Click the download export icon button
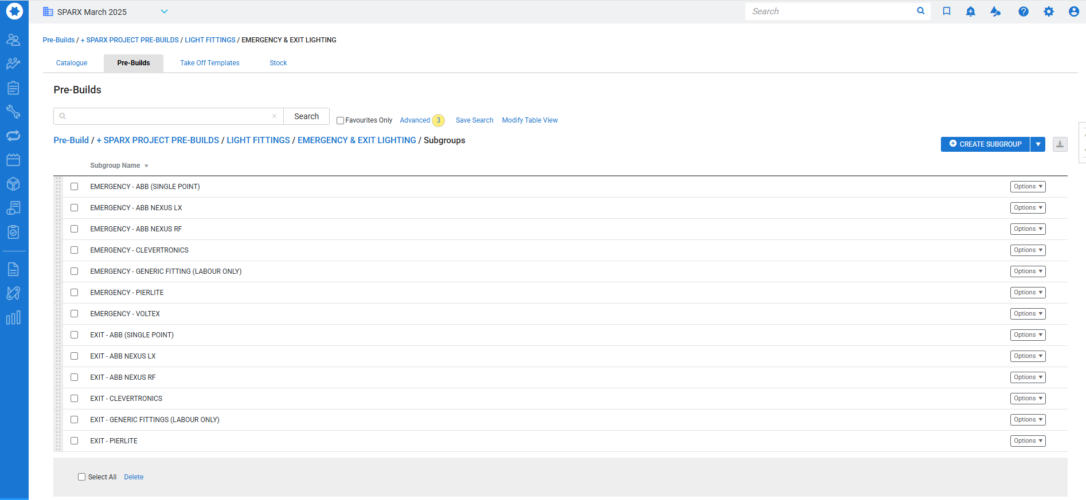The height and width of the screenshot is (500, 1086). pyautogui.click(x=1060, y=144)
